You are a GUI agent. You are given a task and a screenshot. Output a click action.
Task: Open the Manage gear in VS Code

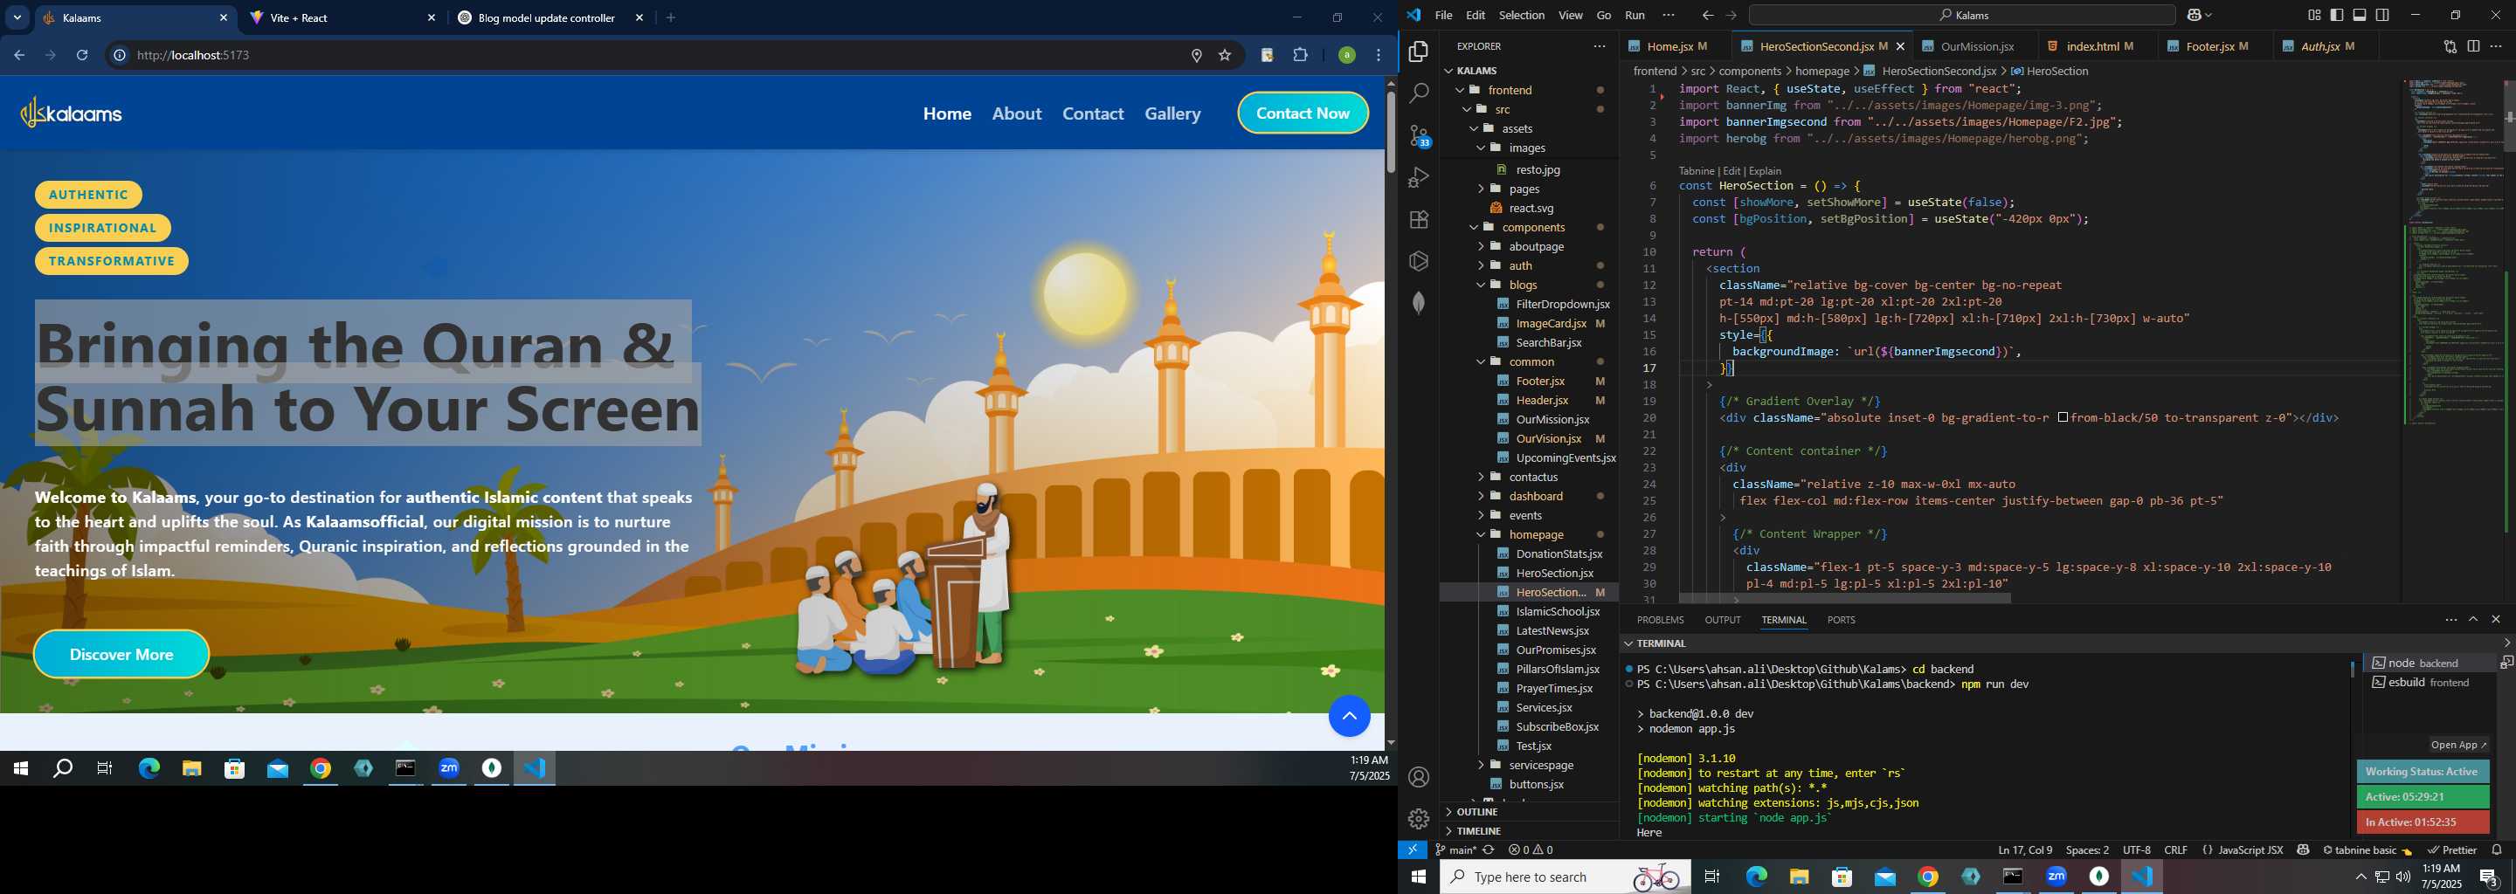pos(1419,819)
